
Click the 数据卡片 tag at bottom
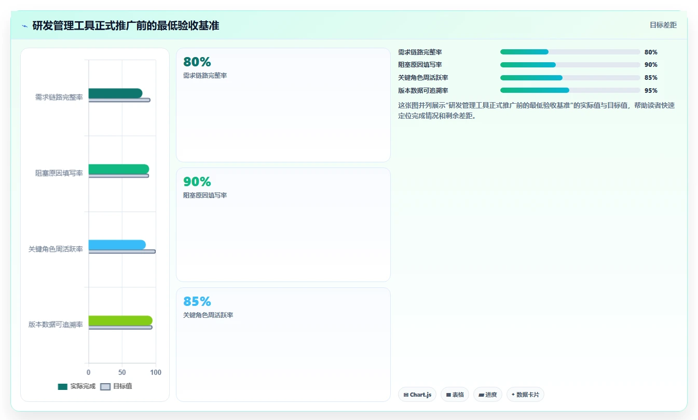(x=525, y=395)
